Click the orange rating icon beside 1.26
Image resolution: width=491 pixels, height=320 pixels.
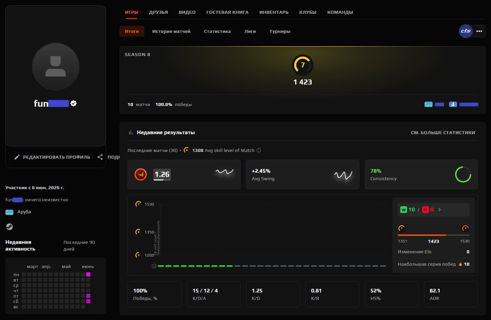141,174
